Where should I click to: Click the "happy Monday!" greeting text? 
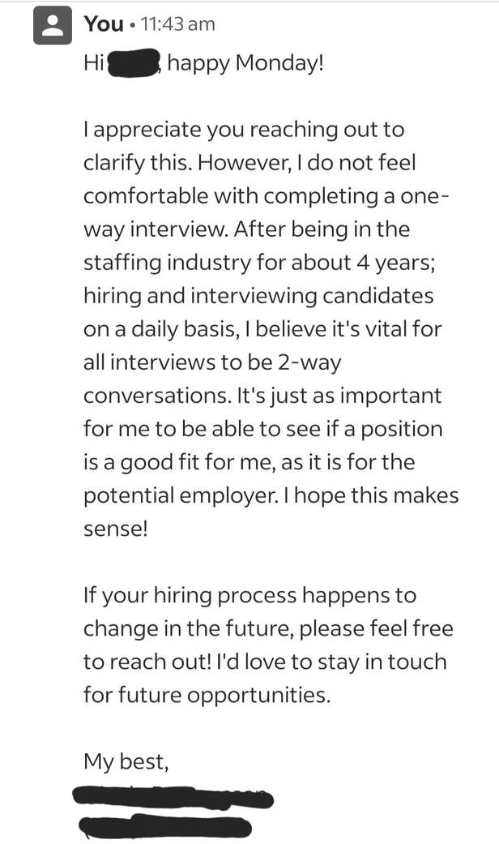(245, 64)
